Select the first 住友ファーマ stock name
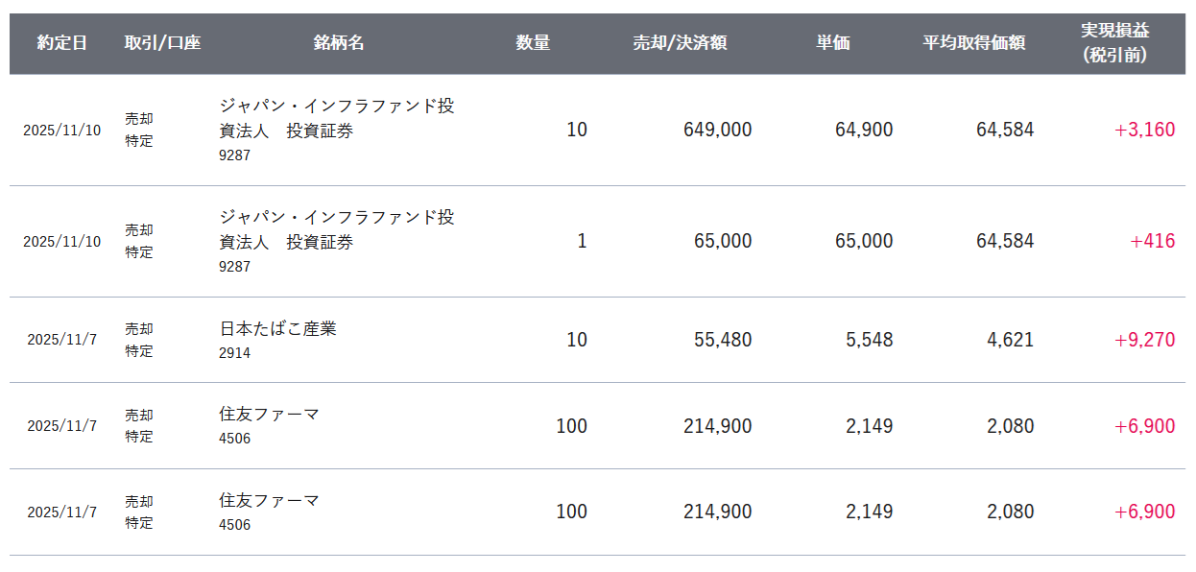 pos(269,415)
